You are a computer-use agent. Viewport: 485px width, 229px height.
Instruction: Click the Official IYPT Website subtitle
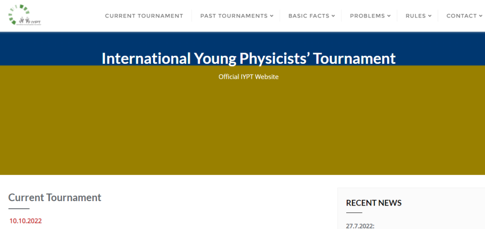pyautogui.click(x=249, y=76)
